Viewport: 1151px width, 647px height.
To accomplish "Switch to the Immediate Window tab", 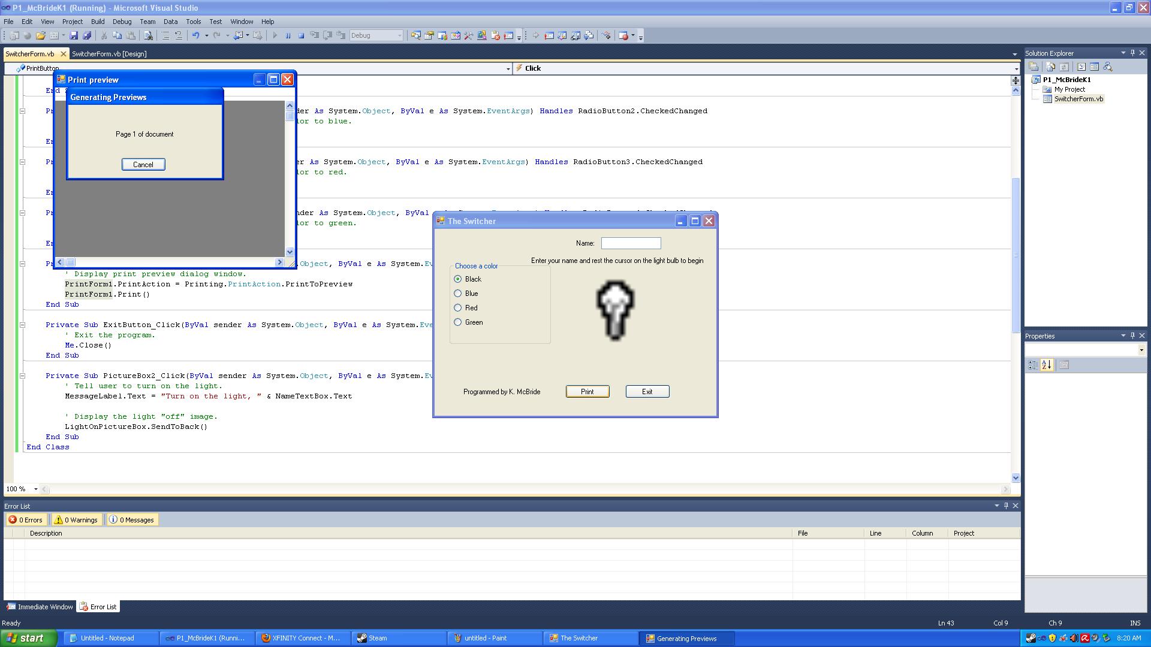I will tap(40, 607).
